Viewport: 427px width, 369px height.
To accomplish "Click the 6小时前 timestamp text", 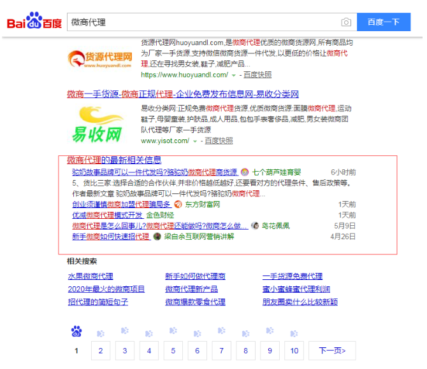I will point(344,172).
